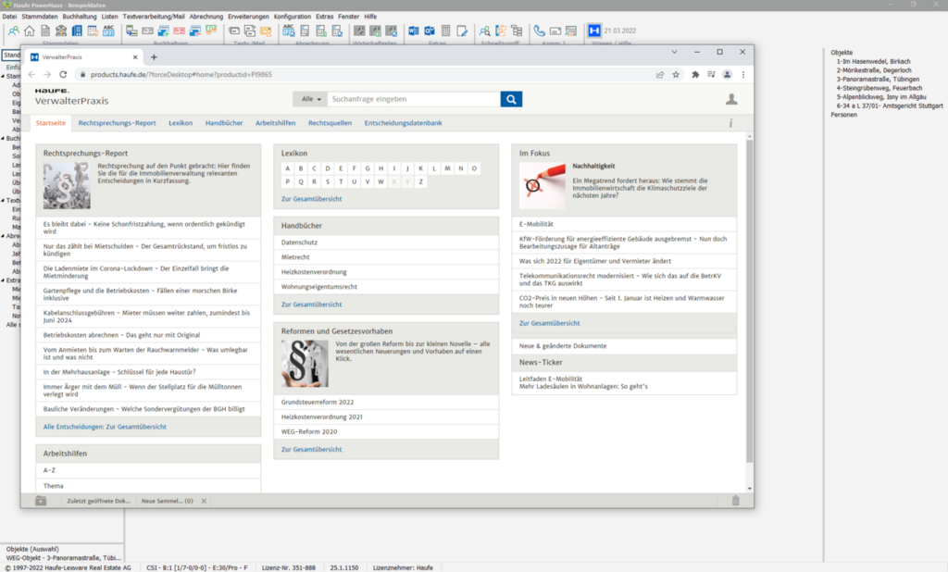Click the Personen entry in Objekte panel
948x572 pixels.
coord(843,114)
